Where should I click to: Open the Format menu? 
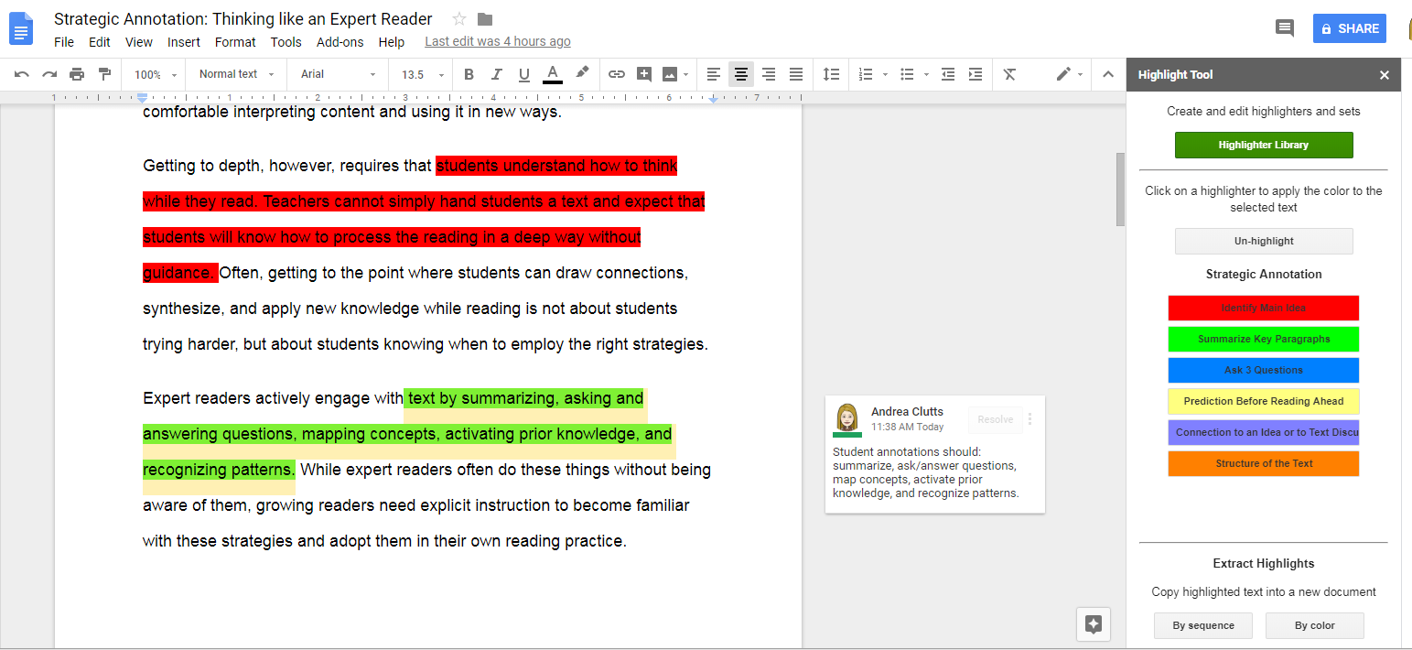point(235,41)
